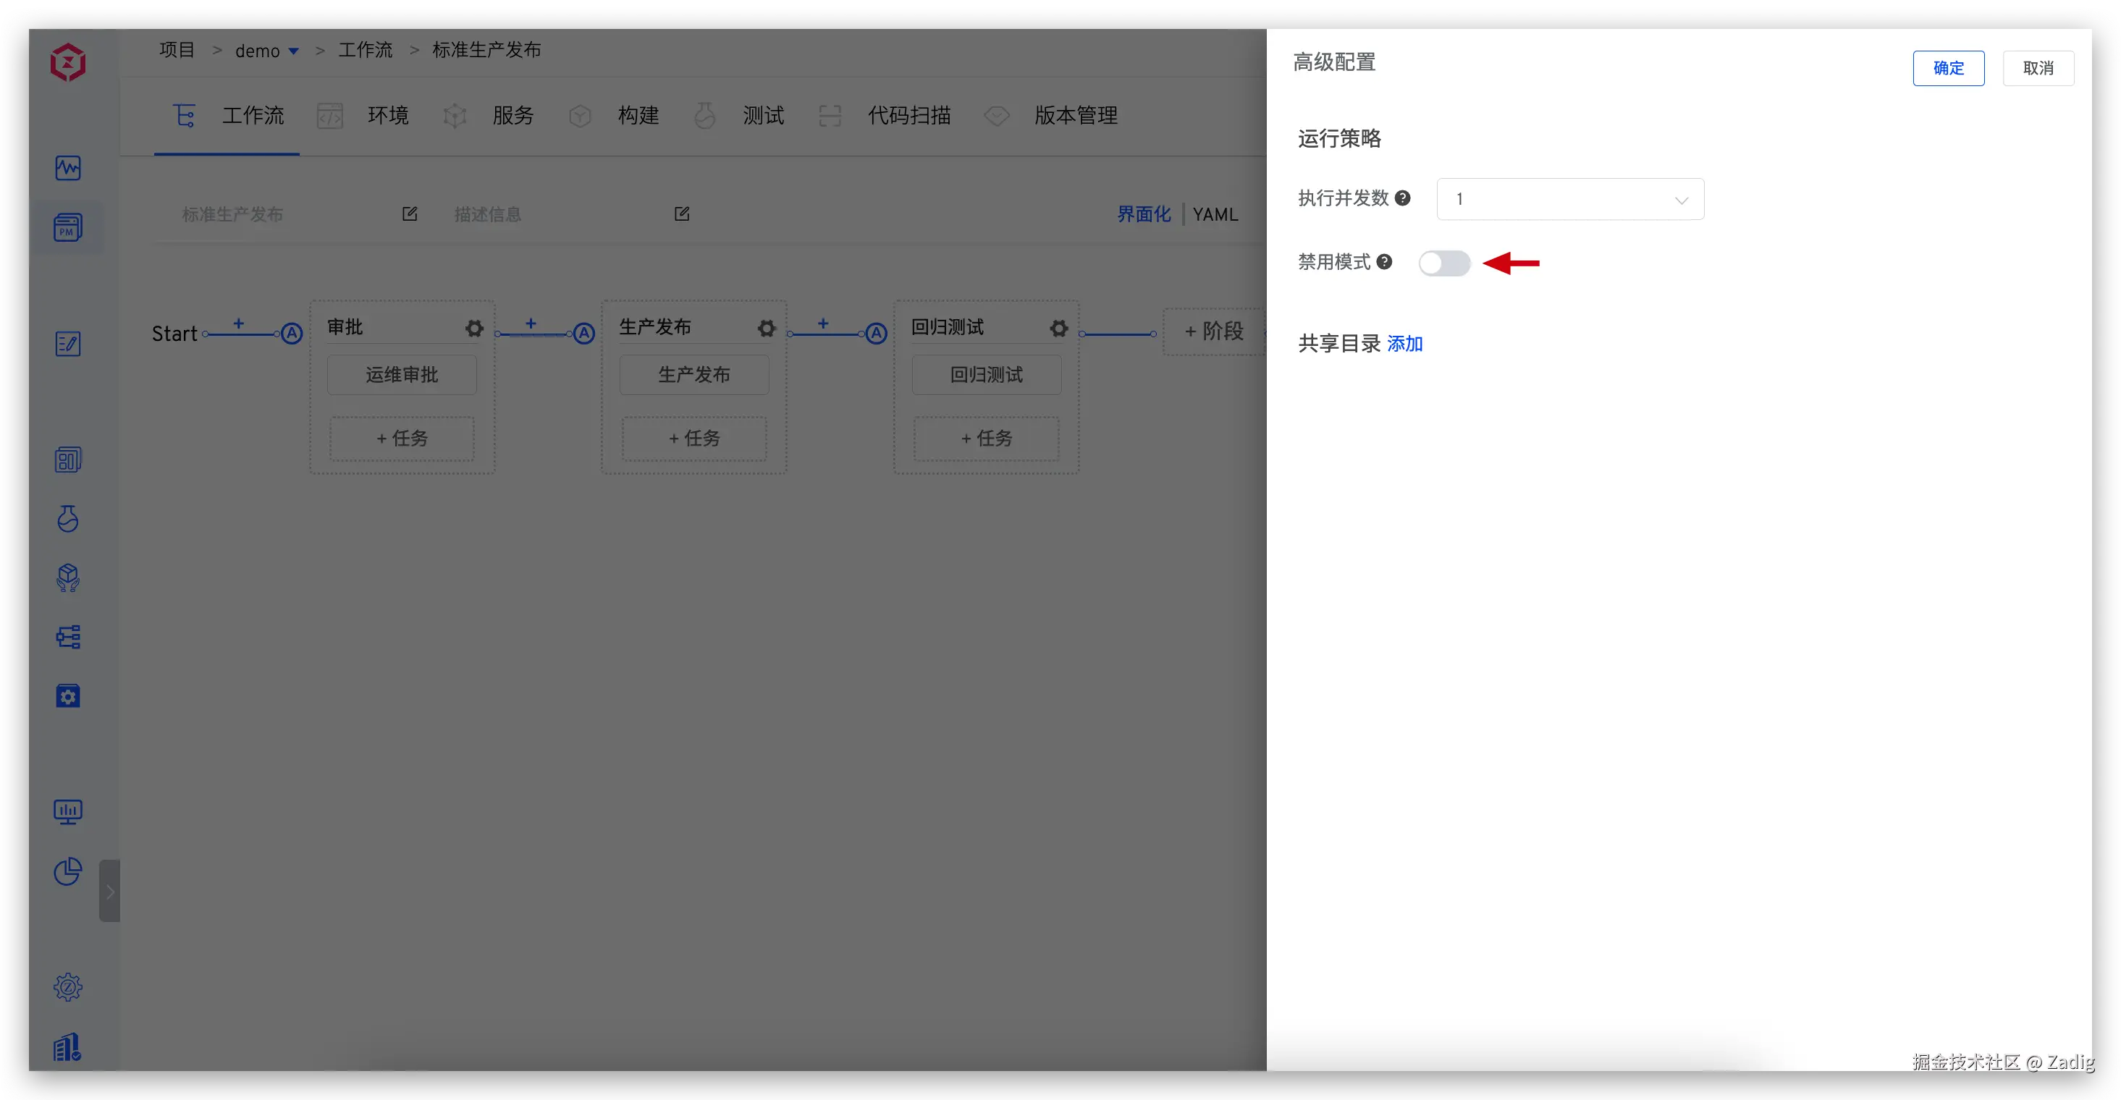
Task: Open settings gear of 回归测试 stage
Action: (x=1059, y=329)
